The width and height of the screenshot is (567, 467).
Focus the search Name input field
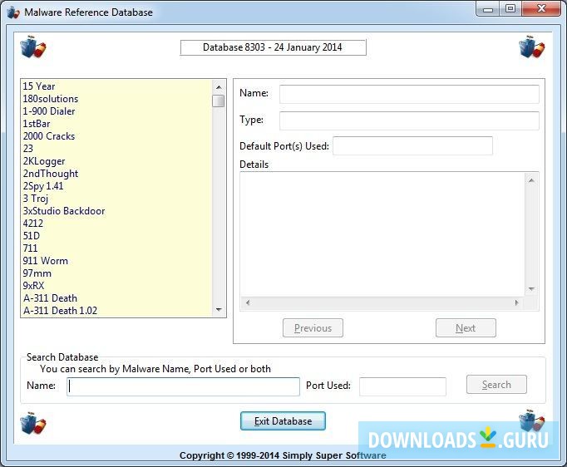coord(184,386)
